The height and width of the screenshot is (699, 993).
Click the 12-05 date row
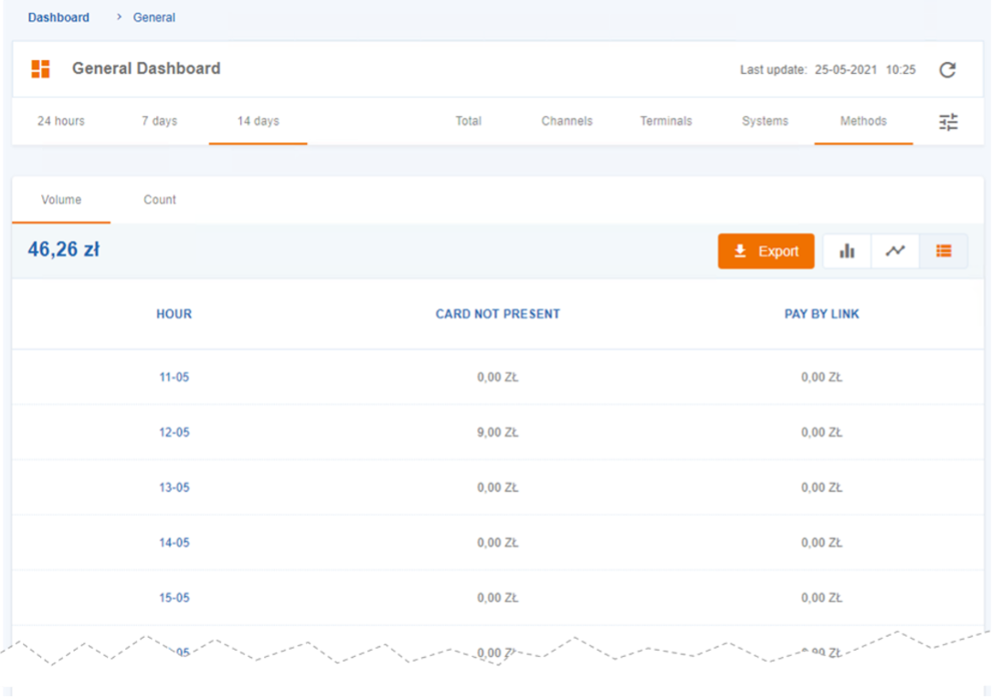pyautogui.click(x=174, y=433)
